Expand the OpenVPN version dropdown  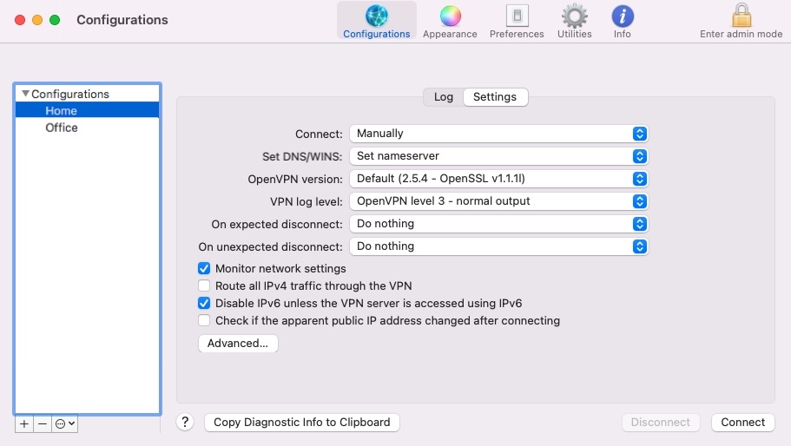point(498,179)
